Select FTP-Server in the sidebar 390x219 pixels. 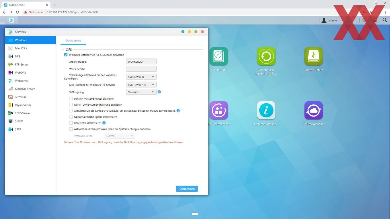(30, 64)
